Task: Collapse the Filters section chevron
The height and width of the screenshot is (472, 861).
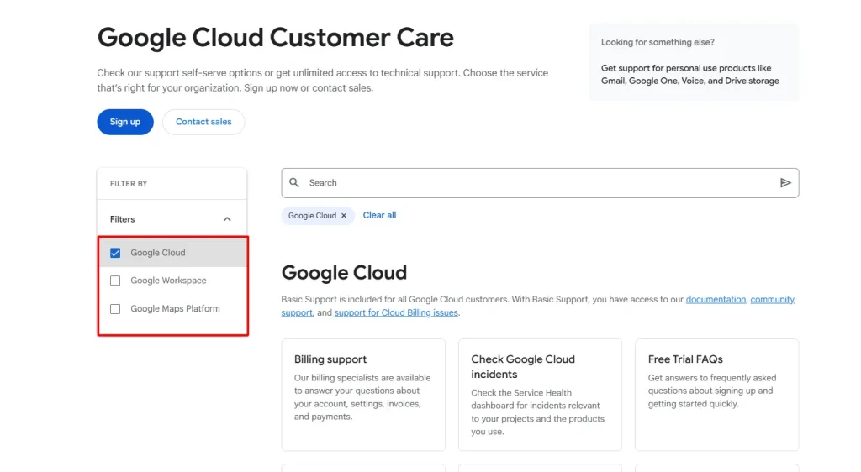Action: (x=227, y=219)
